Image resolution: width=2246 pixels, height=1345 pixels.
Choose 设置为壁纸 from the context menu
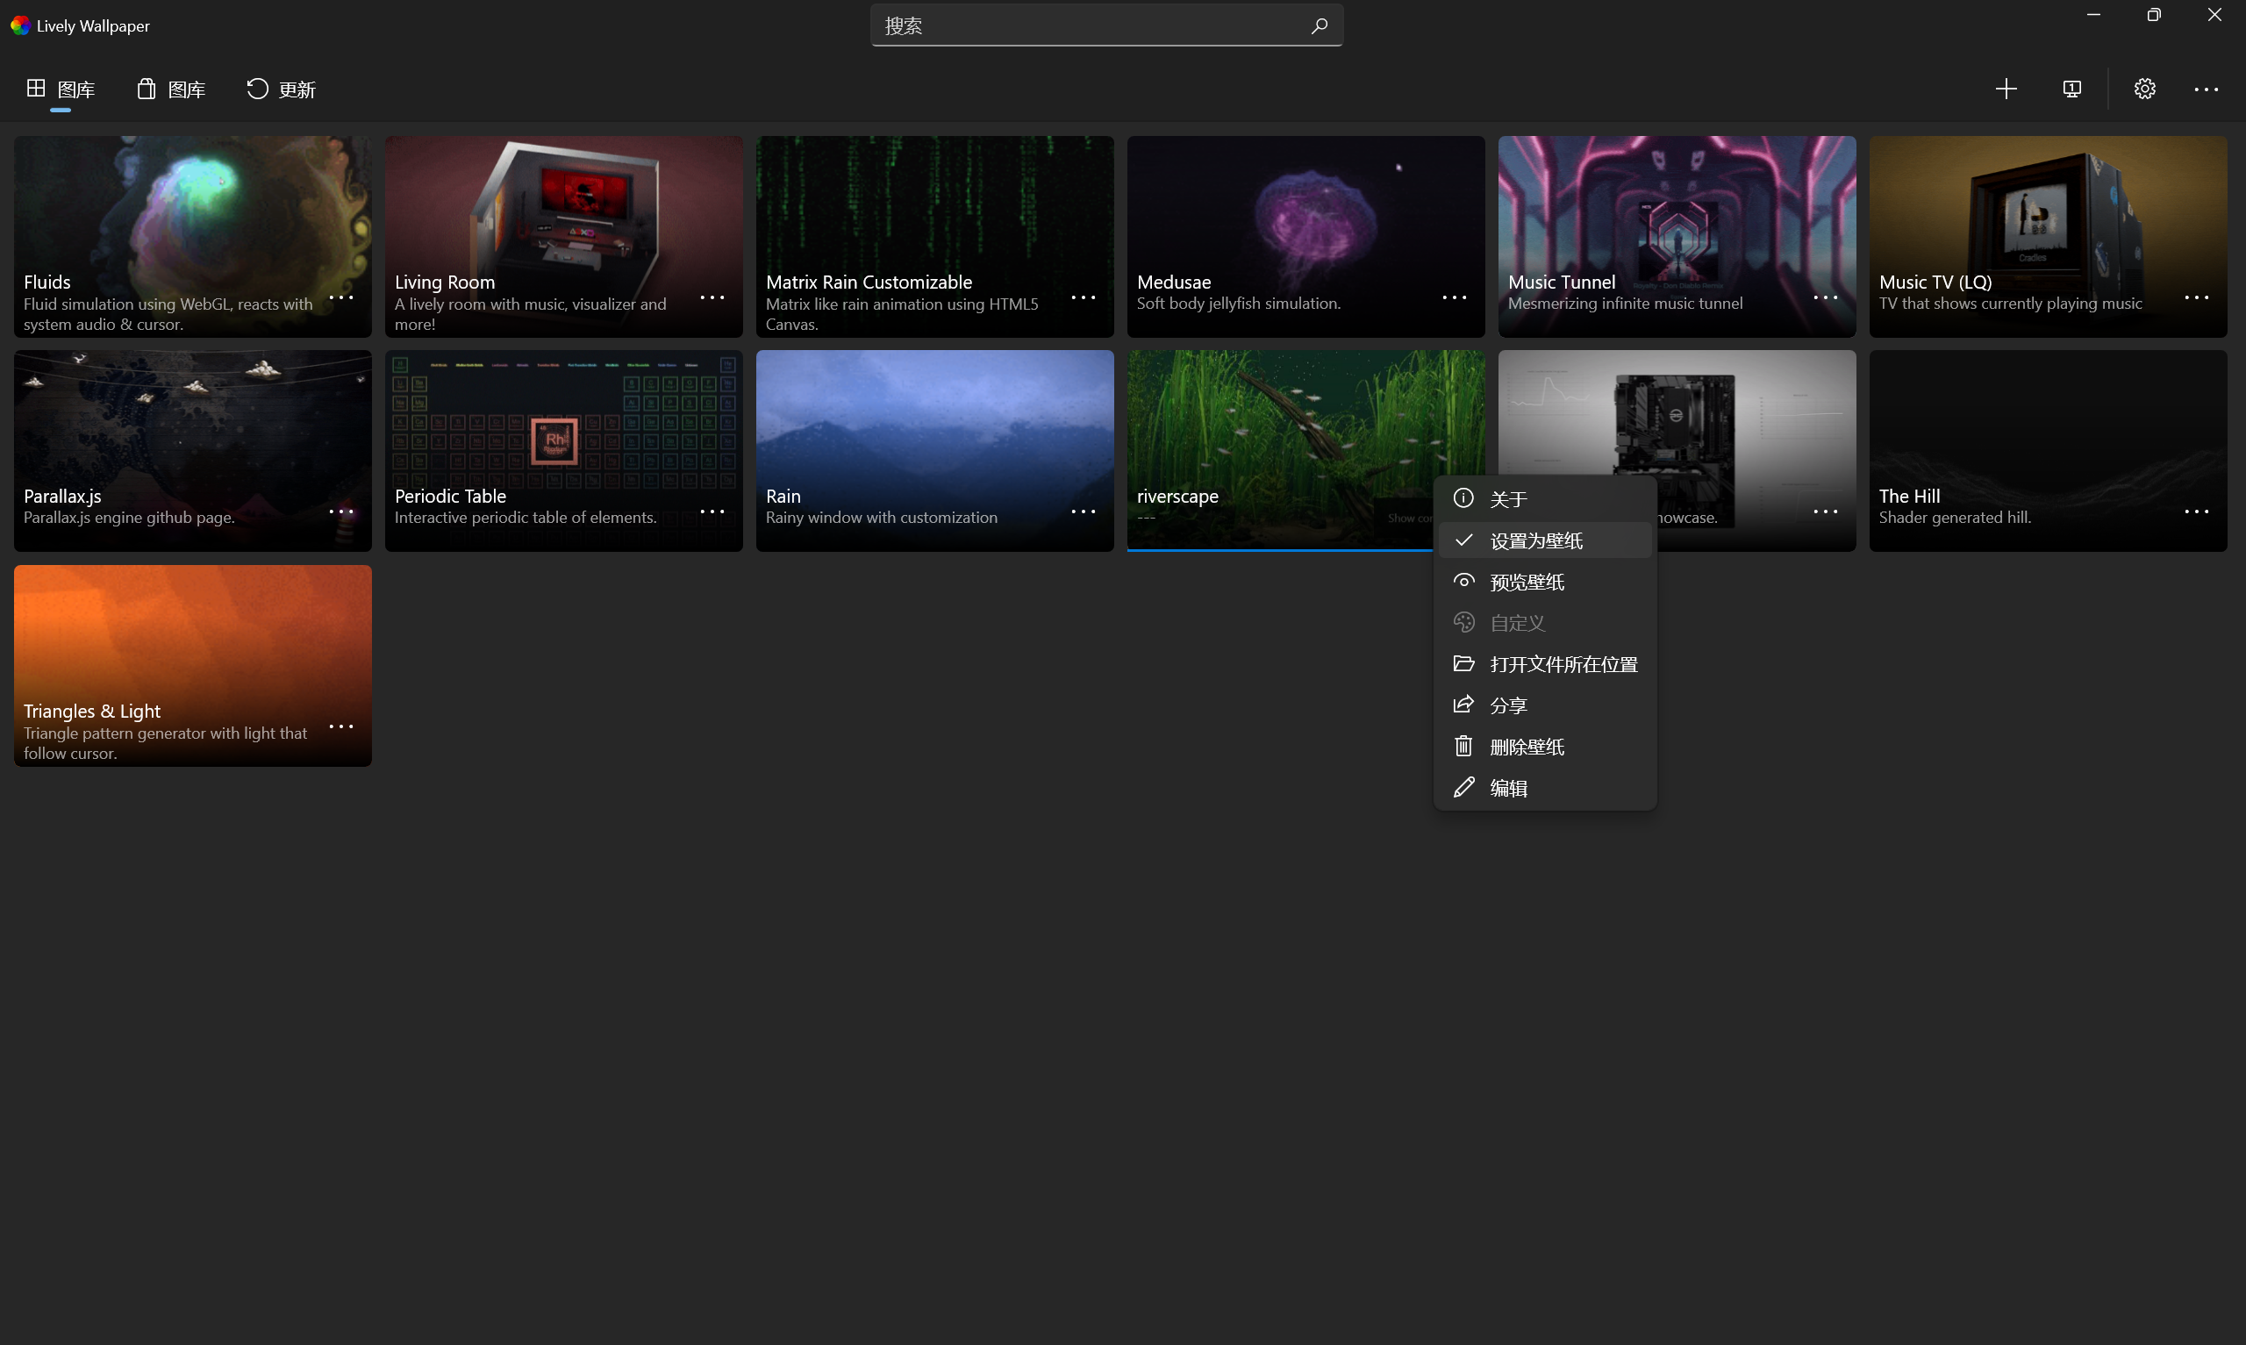tap(1545, 540)
